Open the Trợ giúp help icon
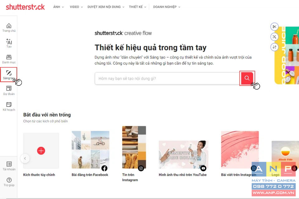This screenshot has width=299, height=199. tap(9, 182)
